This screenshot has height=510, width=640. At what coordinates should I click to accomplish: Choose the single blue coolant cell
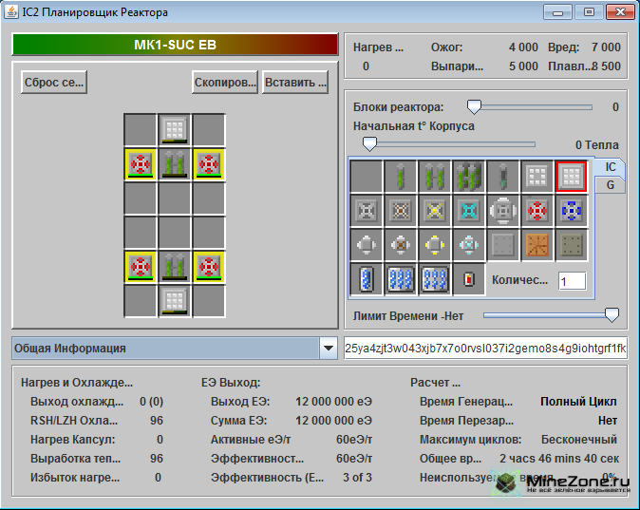367,279
